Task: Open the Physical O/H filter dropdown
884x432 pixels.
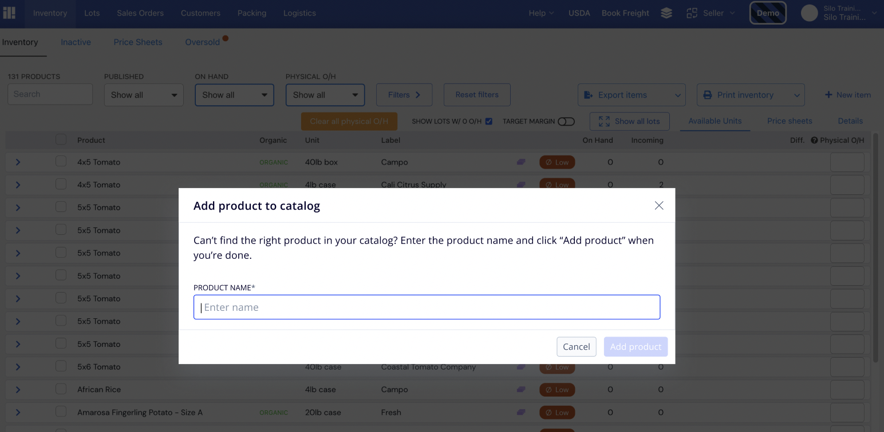Action: coord(325,95)
